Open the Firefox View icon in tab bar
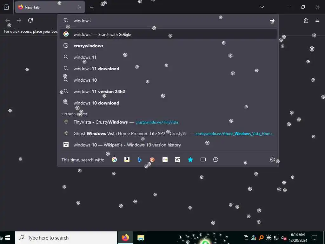 [6, 7]
